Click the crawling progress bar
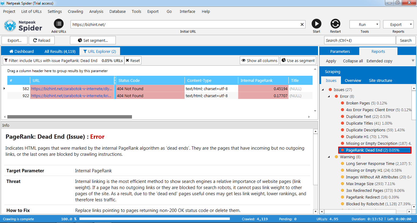 tap(154, 219)
